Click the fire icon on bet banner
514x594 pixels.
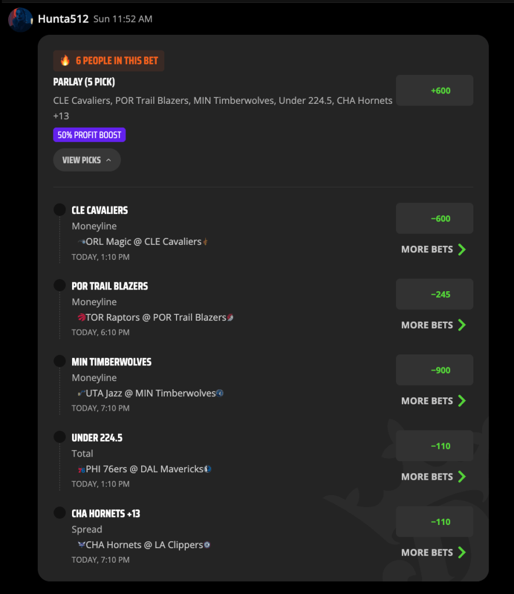point(65,60)
